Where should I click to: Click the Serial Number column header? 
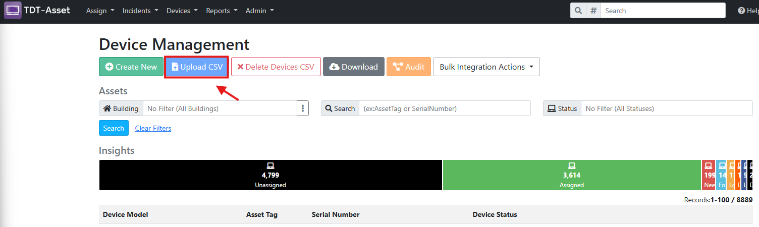(336, 214)
